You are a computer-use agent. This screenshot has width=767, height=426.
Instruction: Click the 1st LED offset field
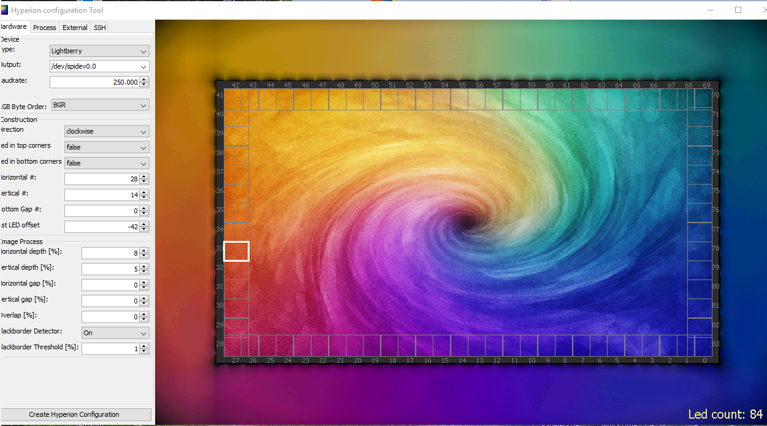tap(102, 227)
